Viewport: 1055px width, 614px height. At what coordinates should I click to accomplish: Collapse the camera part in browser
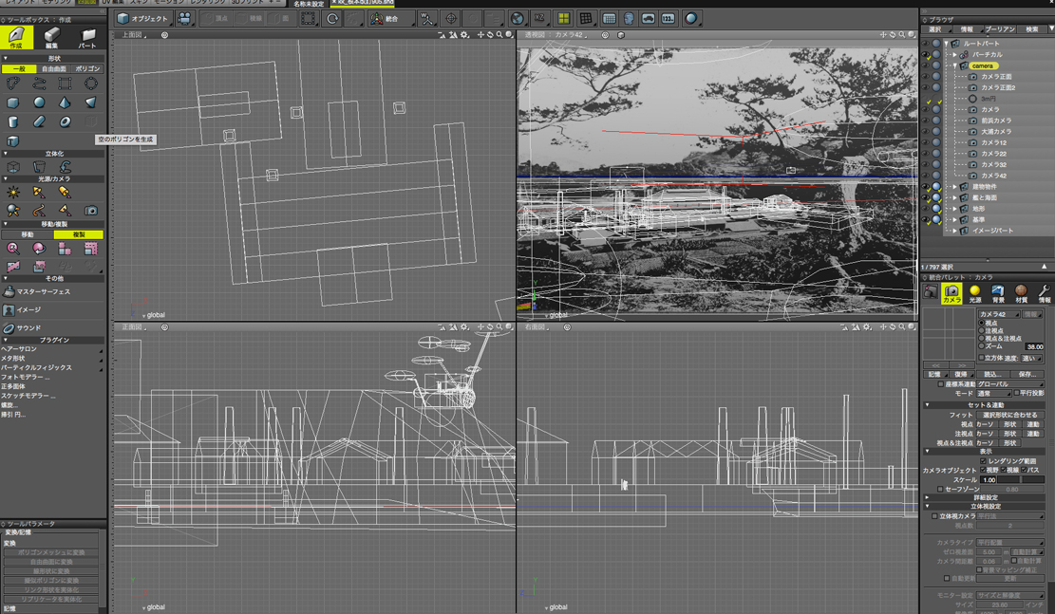(954, 65)
